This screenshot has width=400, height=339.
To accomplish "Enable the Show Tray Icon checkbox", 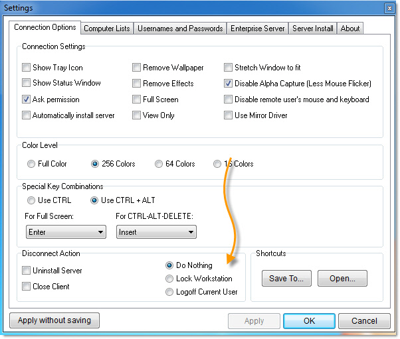I will coord(27,68).
